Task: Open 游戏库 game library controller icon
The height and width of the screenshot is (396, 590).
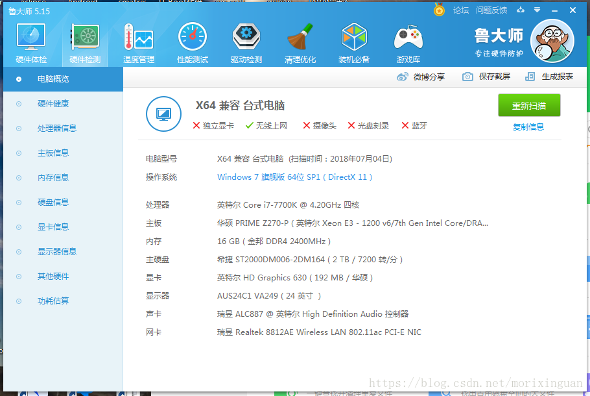Action: tap(408, 43)
